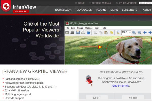Open the File menu in IrfanView window

click(67, 28)
